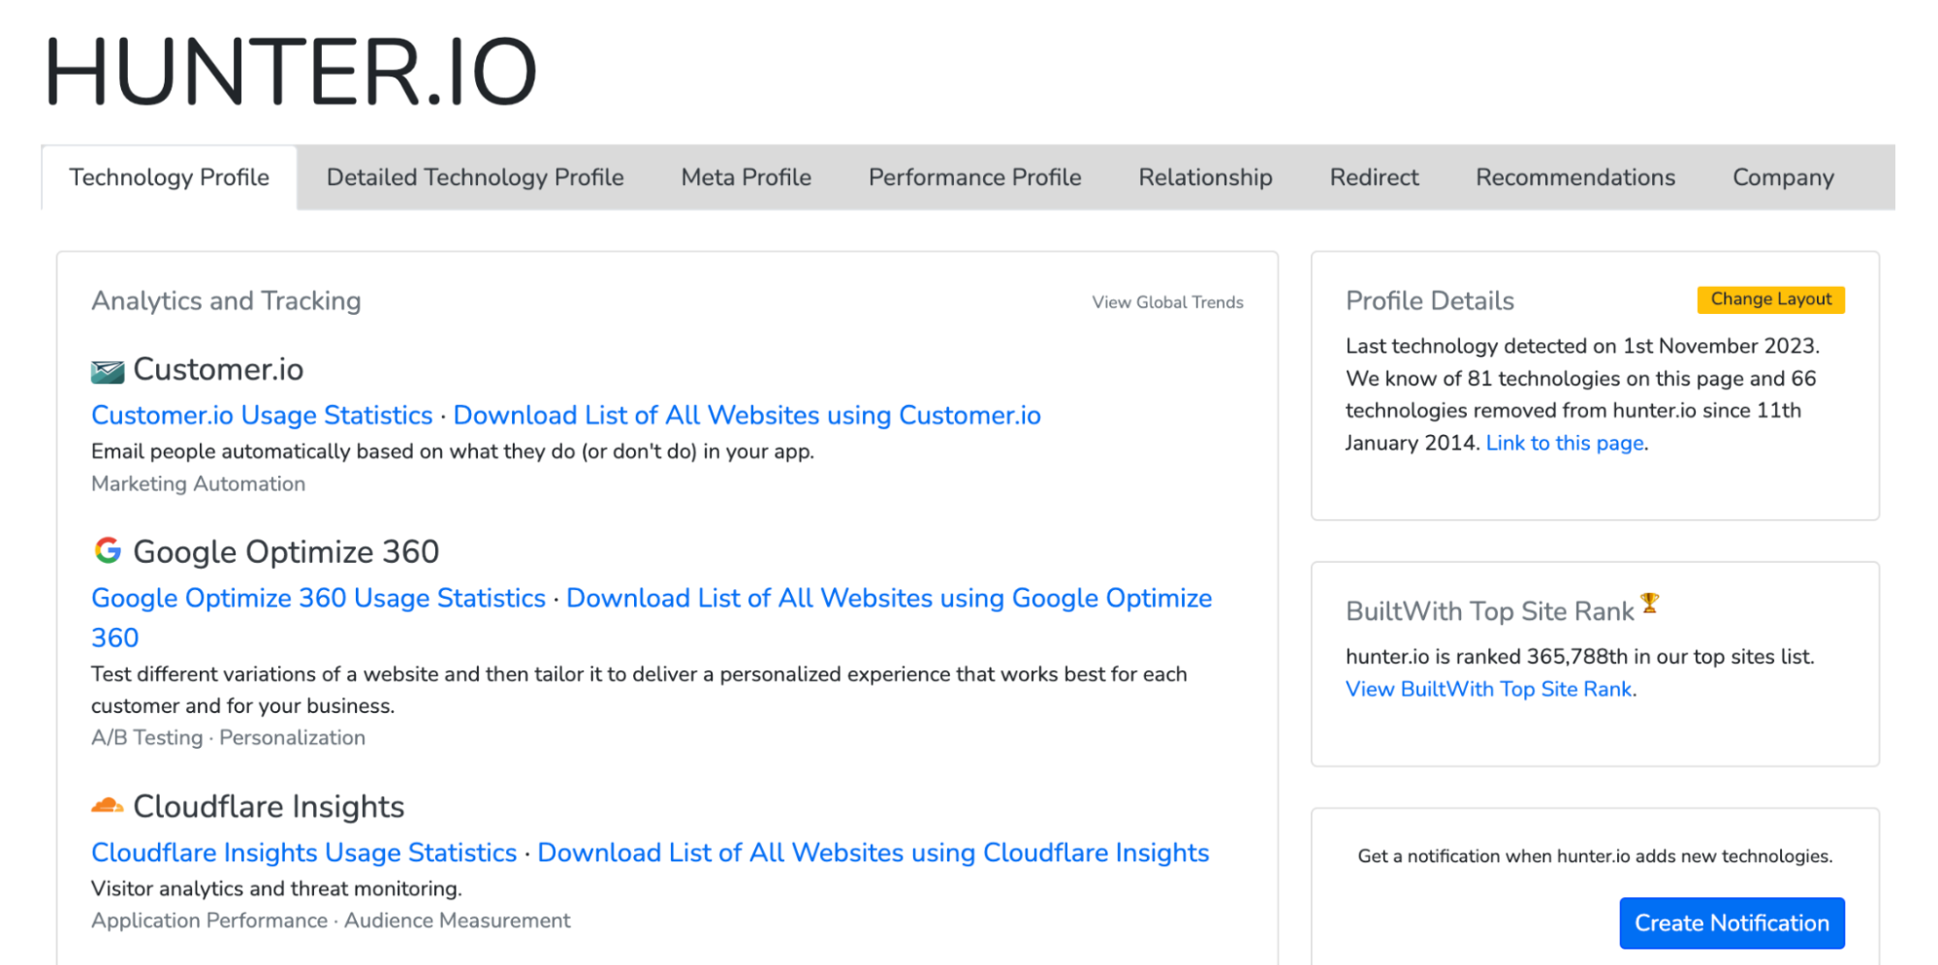Screen dimensions: 1938x965
Task: Click the HUNTER.IO page title
Action: coord(290,73)
